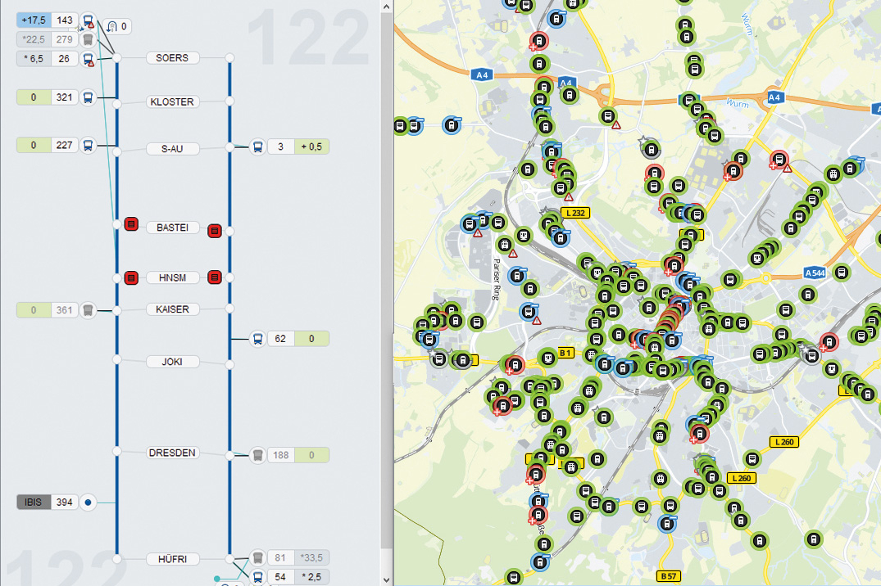Click the scrollbar up arrow above the diagram
This screenshot has height=586, width=881.
(x=385, y=6)
